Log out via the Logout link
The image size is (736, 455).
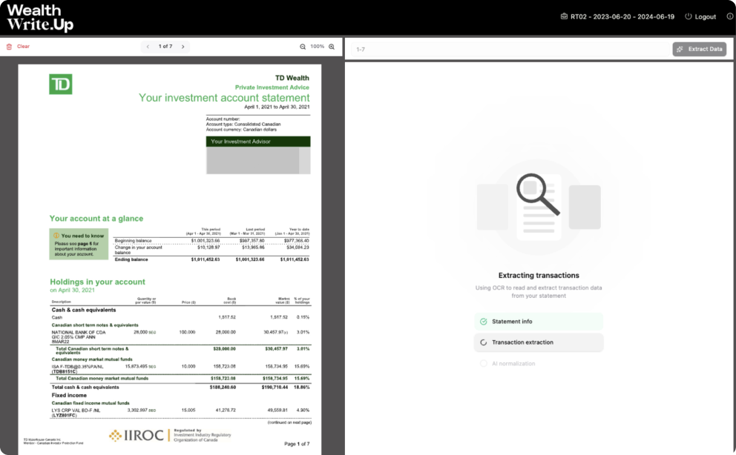click(700, 16)
